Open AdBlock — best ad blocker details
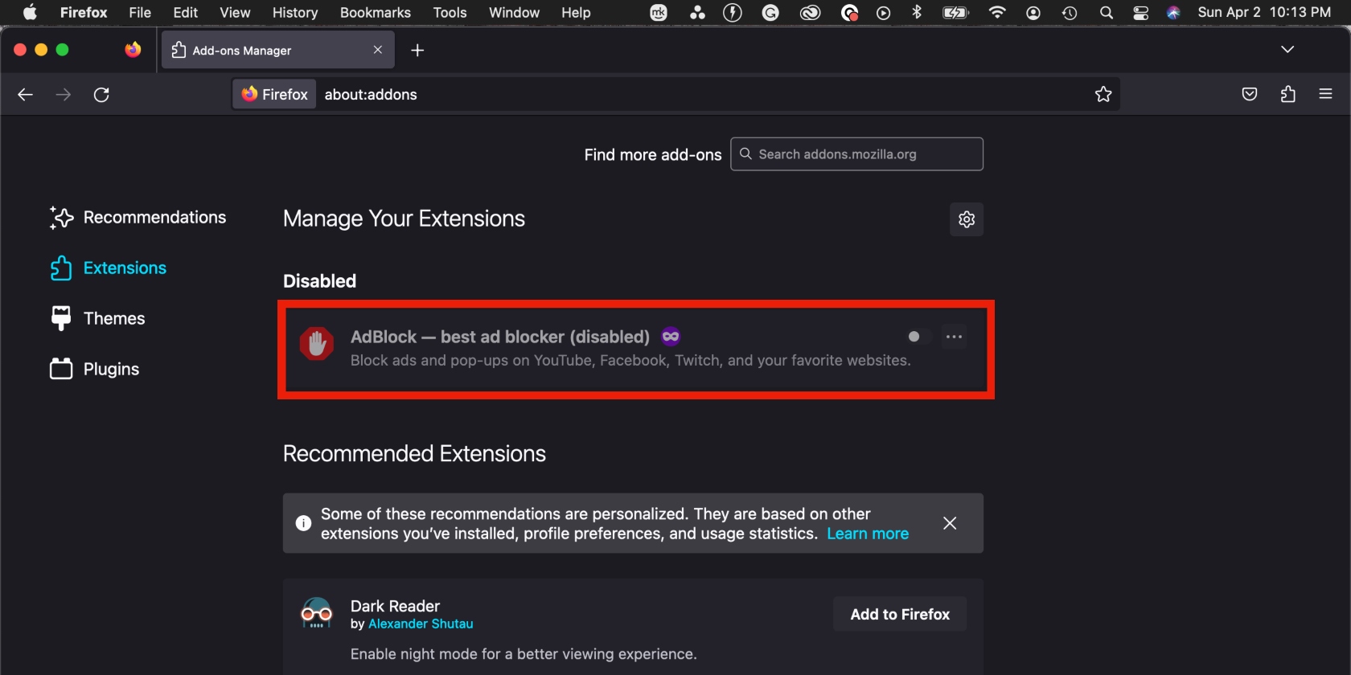Screen dimensions: 1351x675 click(x=500, y=337)
